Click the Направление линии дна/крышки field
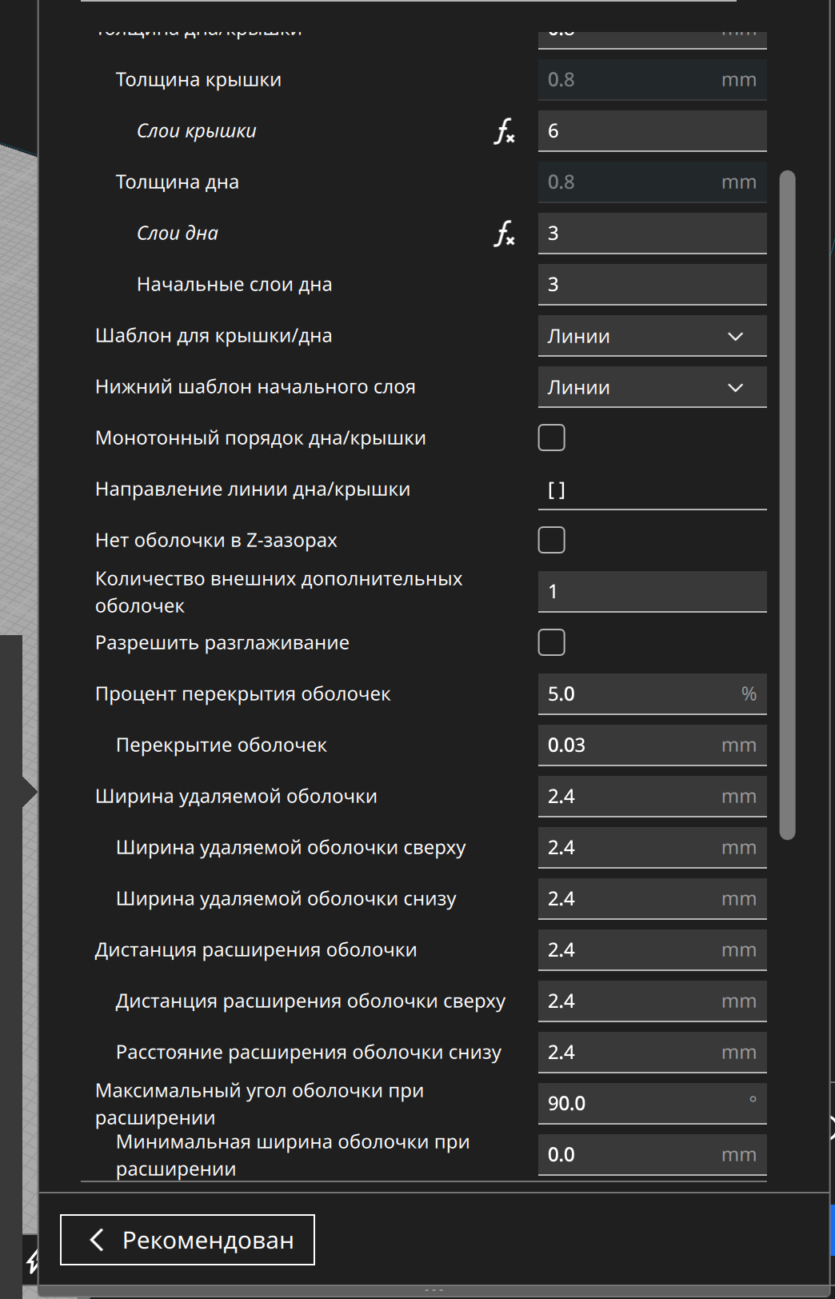The height and width of the screenshot is (1299, 835). tap(653, 490)
